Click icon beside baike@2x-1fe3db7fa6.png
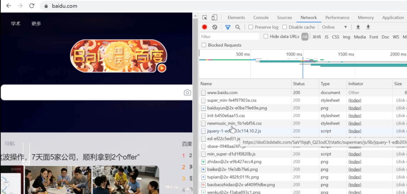 coord(203,169)
